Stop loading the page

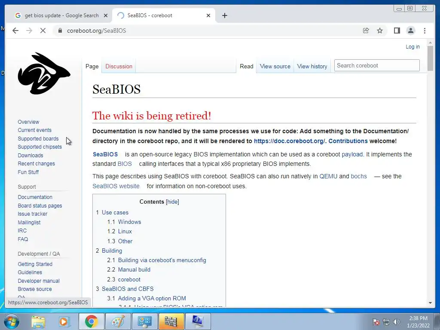click(43, 31)
